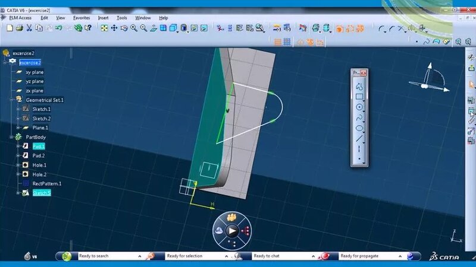This screenshot has height=267, width=476.
Task: Click the Zoom Out magnifier icon
Action: tap(143, 28)
